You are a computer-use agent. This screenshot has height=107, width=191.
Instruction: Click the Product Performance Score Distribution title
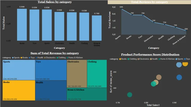(150, 54)
